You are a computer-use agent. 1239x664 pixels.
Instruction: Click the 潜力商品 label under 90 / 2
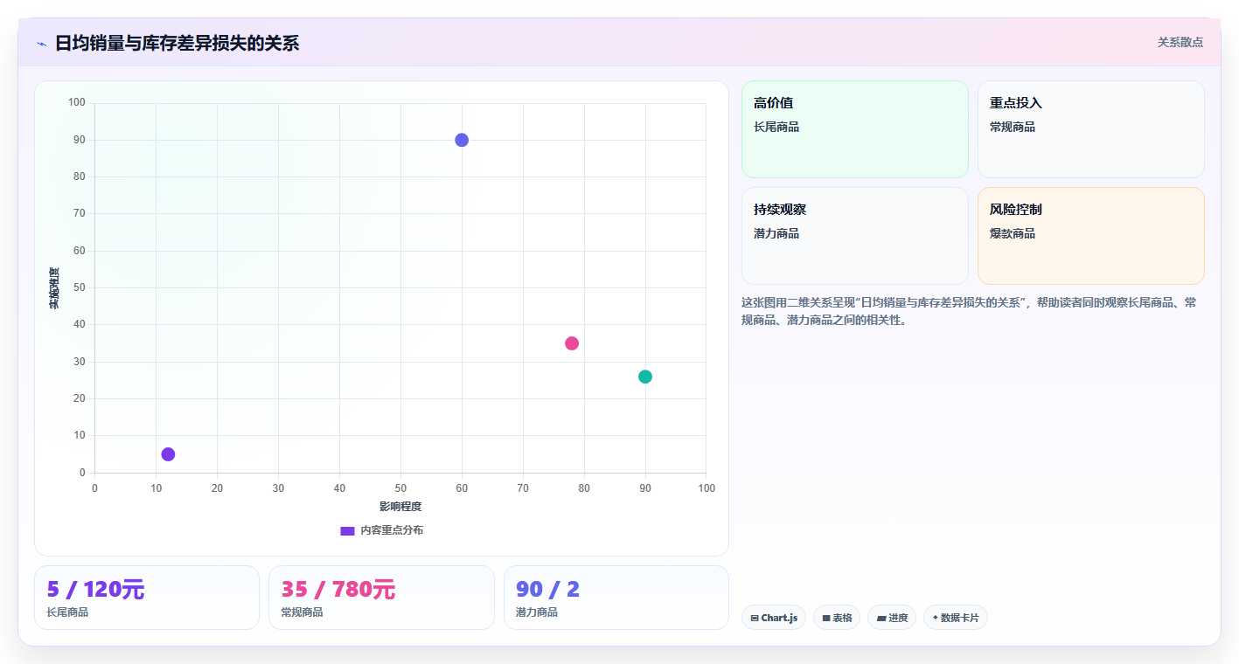pyautogui.click(x=537, y=612)
